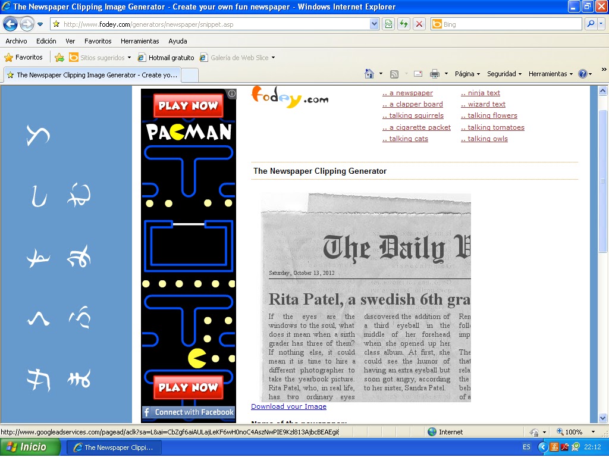Viewport: 609px width, 457px height.
Task: Open the 'a newspaper' generator link
Action: pyautogui.click(x=407, y=93)
